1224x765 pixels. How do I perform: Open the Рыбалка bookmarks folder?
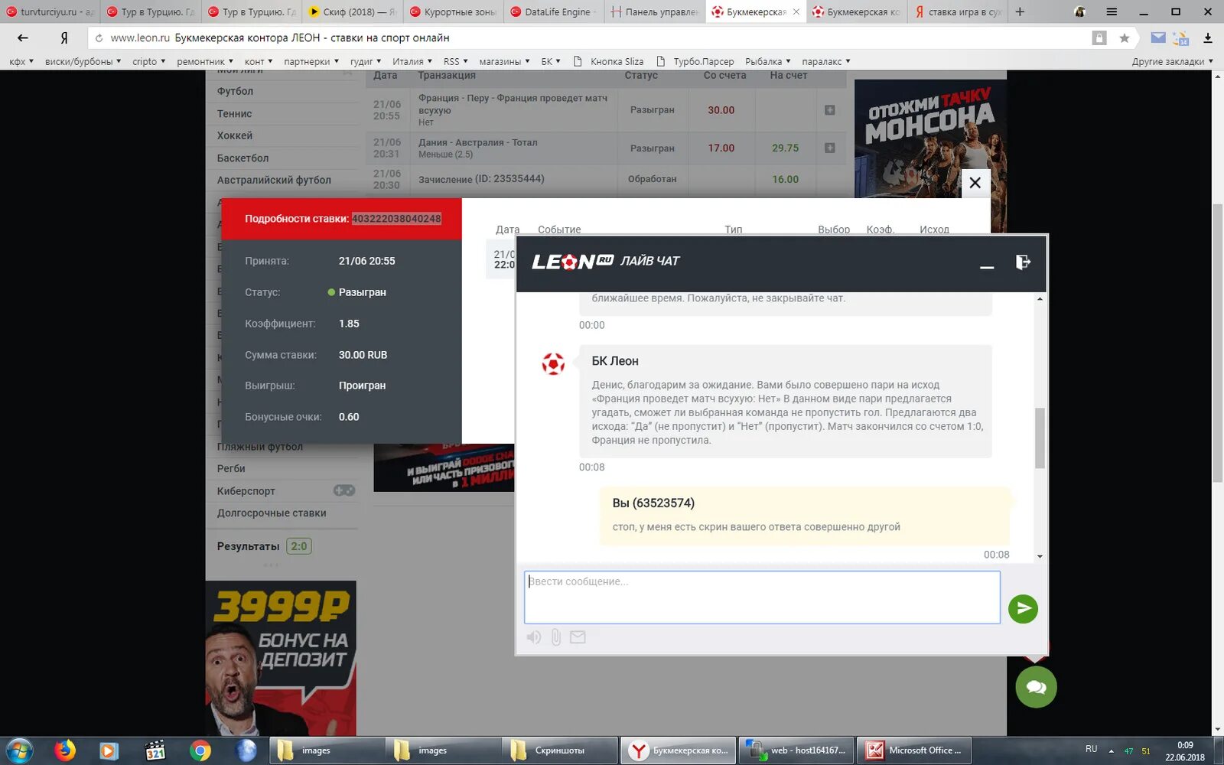pos(768,61)
